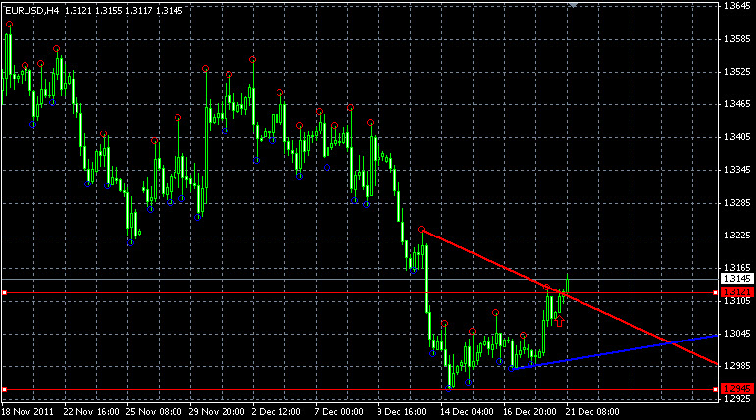Click the 1.3165 price axis label
The height and width of the screenshot is (420, 756).
point(737,268)
